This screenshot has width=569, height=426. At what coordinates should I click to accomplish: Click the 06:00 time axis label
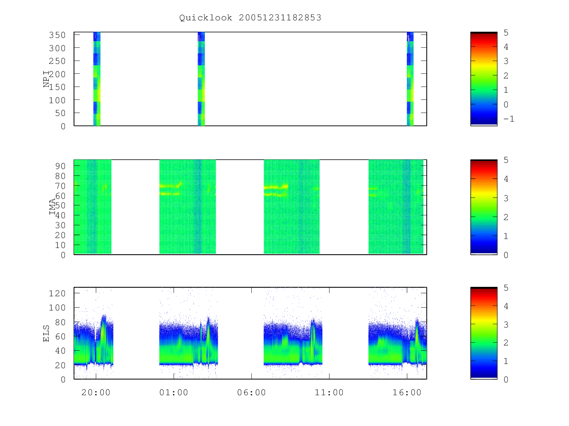click(x=251, y=392)
